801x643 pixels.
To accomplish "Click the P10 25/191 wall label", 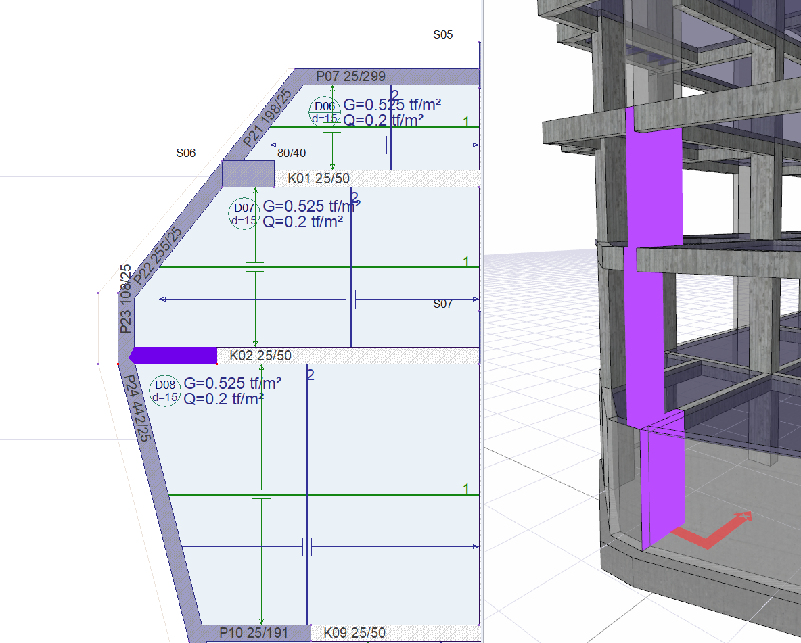I will click(254, 634).
